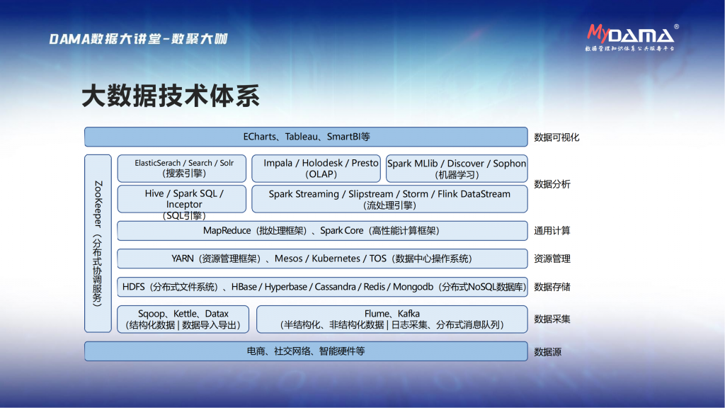Click the 电商、社交网络、智能硬件等 box

coord(306,351)
